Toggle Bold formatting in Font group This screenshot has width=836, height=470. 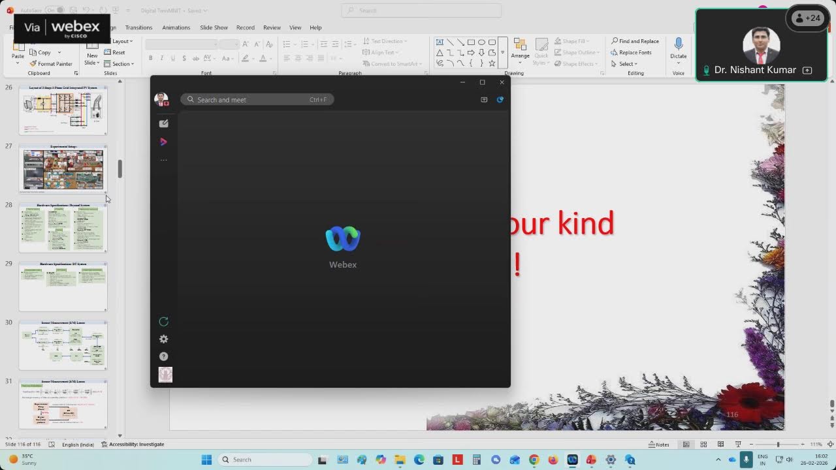pyautogui.click(x=150, y=58)
